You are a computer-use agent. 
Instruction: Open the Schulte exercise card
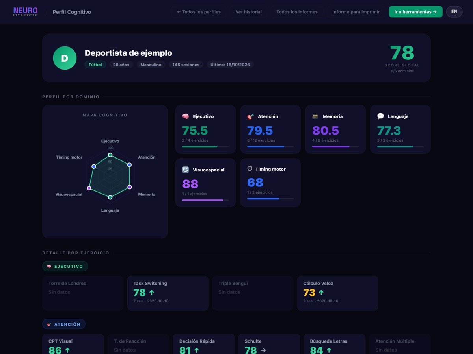(269, 344)
